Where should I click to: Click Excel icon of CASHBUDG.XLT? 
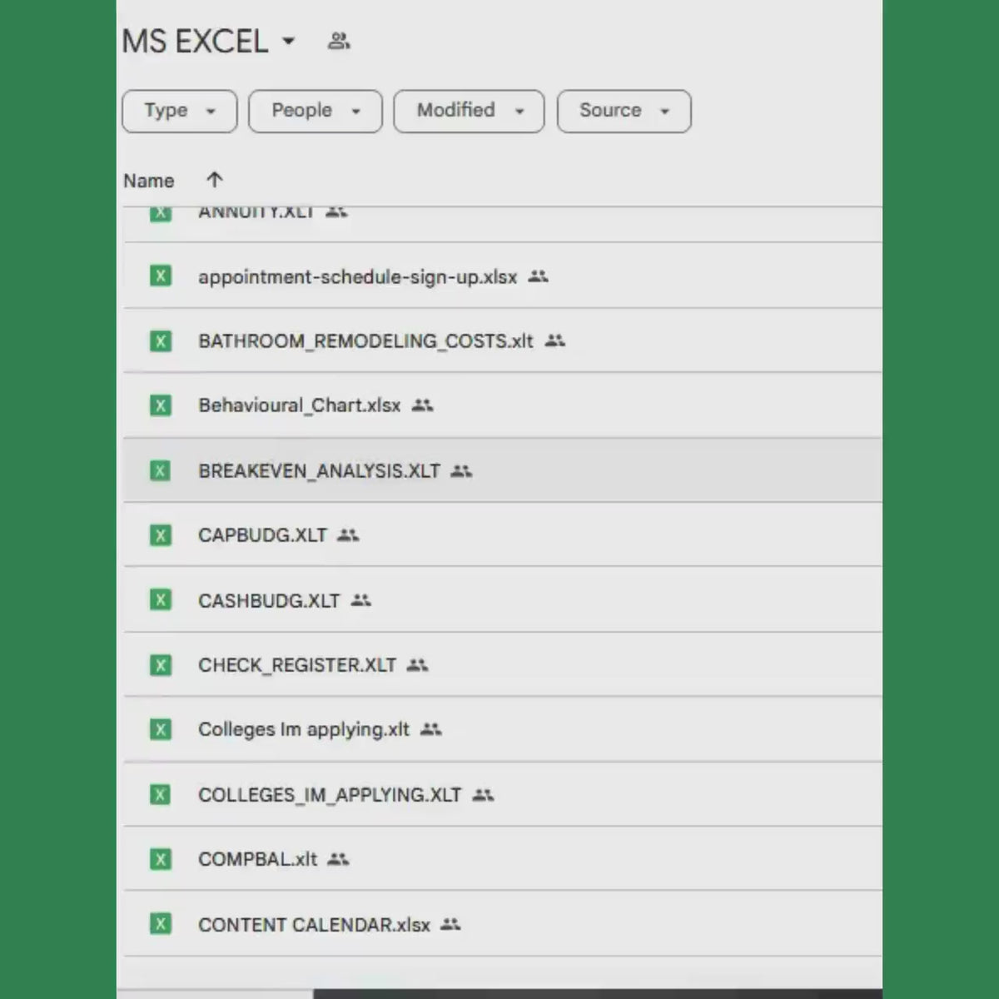(161, 599)
